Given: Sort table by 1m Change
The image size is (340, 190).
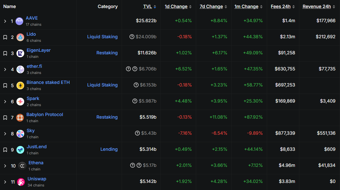Looking at the screenshot, I should (248, 7).
